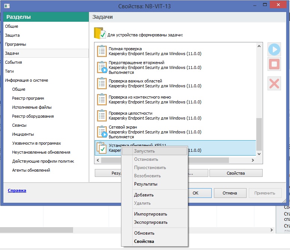This screenshot has width=290, height=250.
Task: Open the 'События' section in sidebar
Action: click(x=13, y=62)
